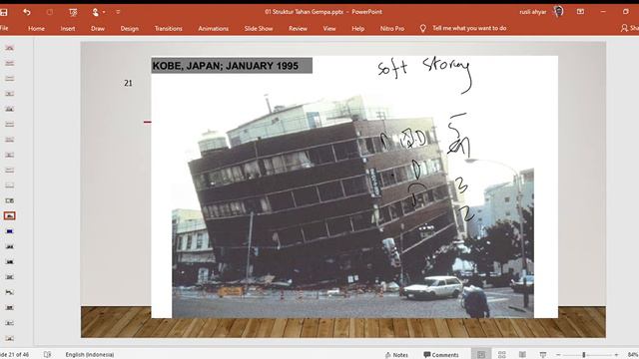
Task: Click the greyed-out Redo button
Action: click(50, 12)
